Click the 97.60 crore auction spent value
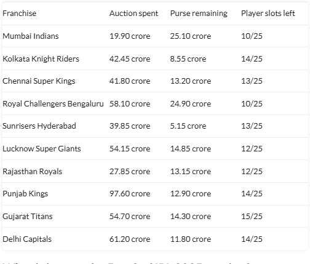 (x=130, y=194)
